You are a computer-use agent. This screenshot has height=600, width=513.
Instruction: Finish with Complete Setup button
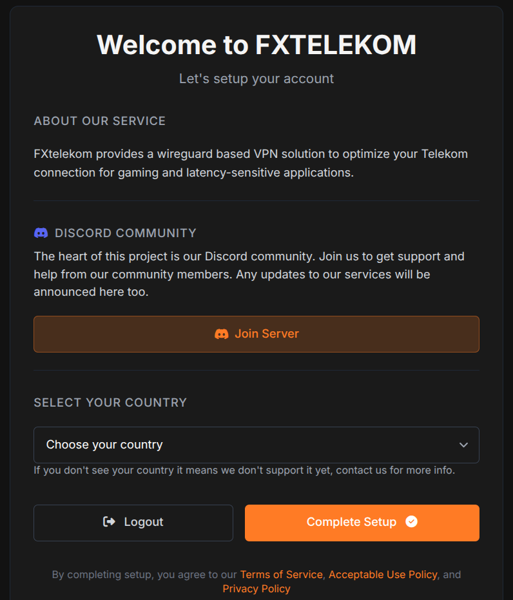(x=362, y=523)
